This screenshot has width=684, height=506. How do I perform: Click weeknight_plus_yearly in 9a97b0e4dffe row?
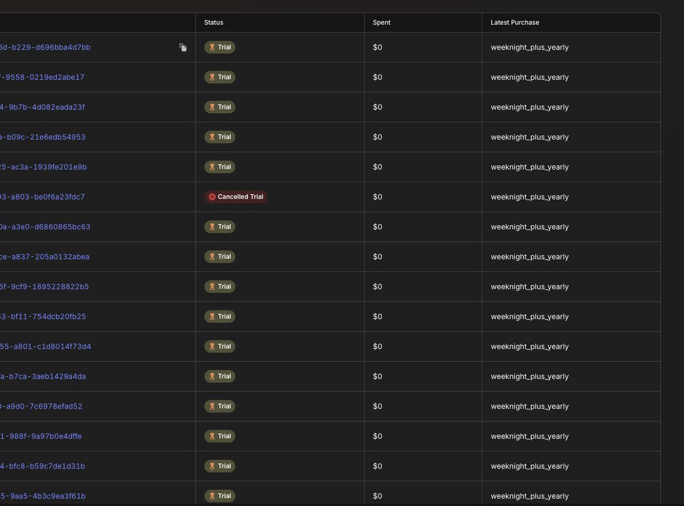coord(530,436)
